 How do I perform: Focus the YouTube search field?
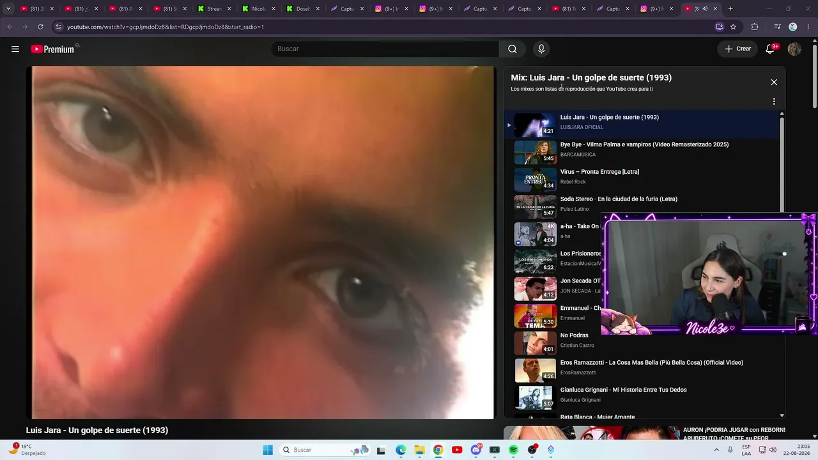click(x=386, y=49)
